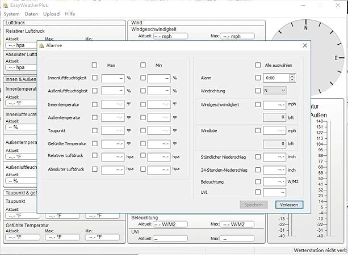The height and width of the screenshot is (255, 348).
Task: Open the Hilfe menu
Action: click(x=70, y=14)
